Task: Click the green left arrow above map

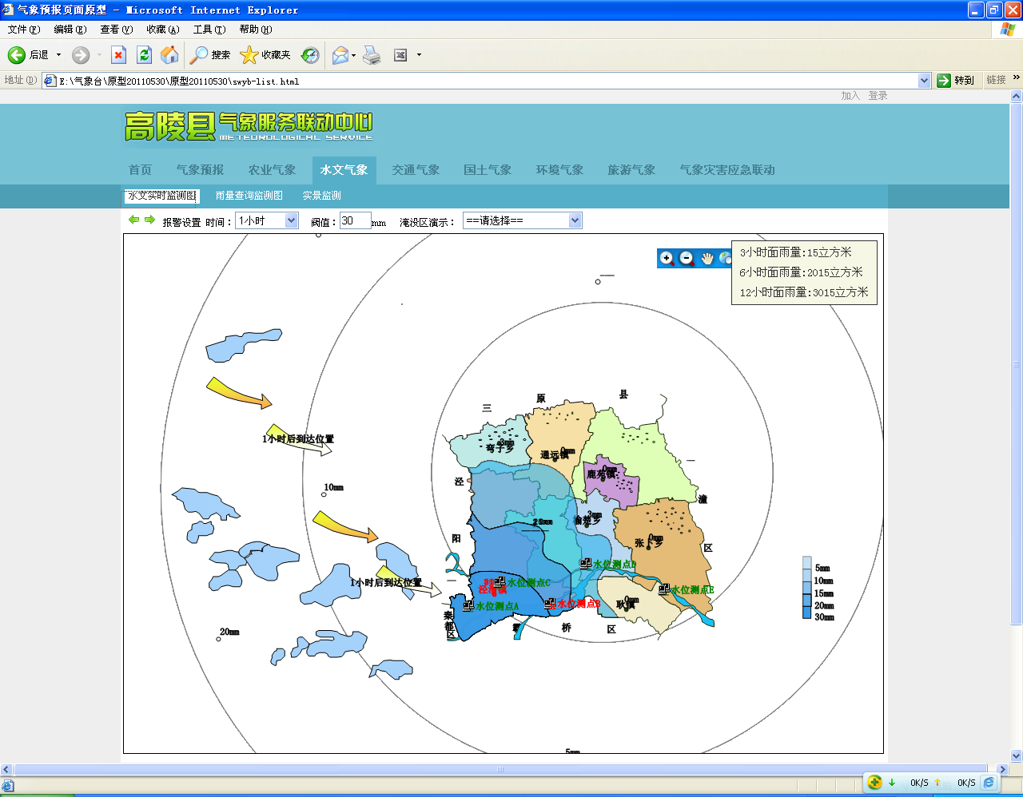Action: (133, 220)
